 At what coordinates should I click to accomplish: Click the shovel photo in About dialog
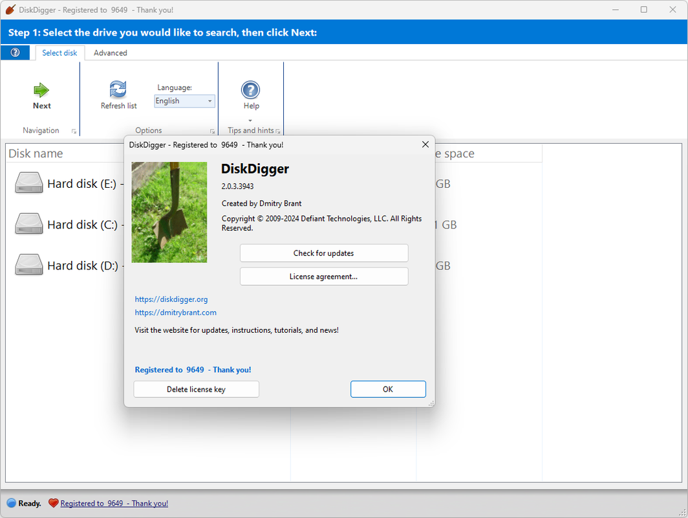coord(169,212)
